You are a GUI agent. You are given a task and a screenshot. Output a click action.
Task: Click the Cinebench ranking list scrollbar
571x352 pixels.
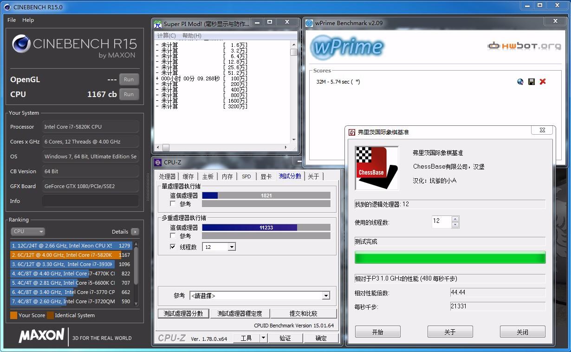click(x=136, y=265)
